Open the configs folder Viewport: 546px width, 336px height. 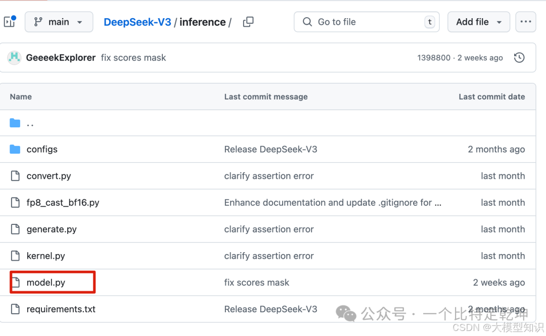[42, 150]
